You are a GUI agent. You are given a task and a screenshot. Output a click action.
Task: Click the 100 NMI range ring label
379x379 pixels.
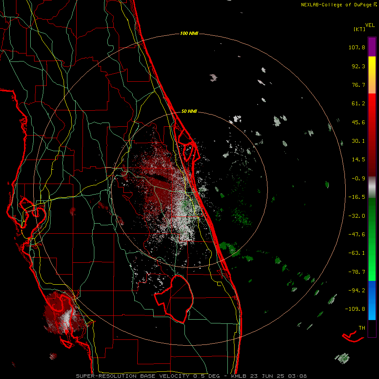(x=189, y=33)
